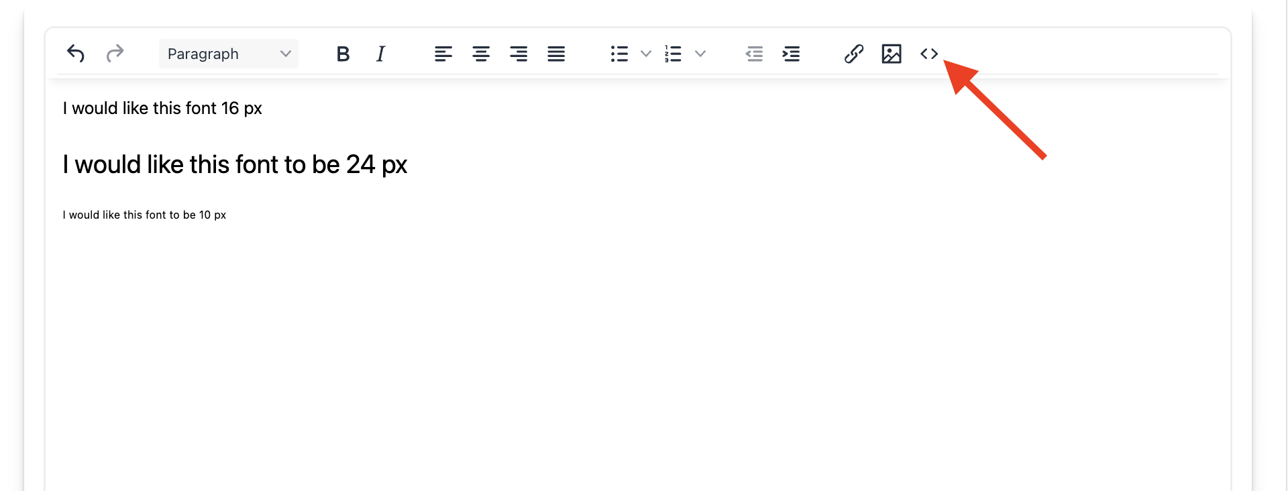The image size is (1288, 491).
Task: Insert an image
Action: point(892,54)
